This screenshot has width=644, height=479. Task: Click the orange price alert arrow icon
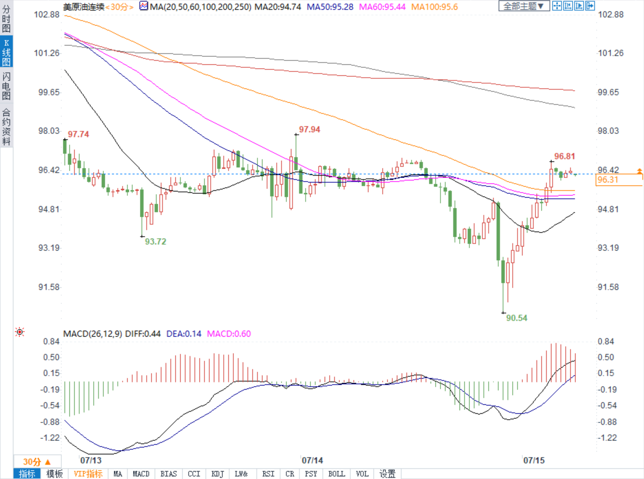click(x=639, y=171)
